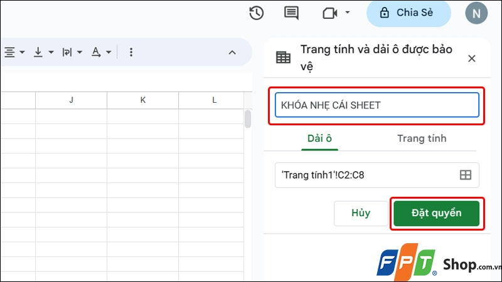Click the description field KHÓA NHẸ CÁI SHEET
The width and height of the screenshot is (502, 282).
click(x=377, y=105)
